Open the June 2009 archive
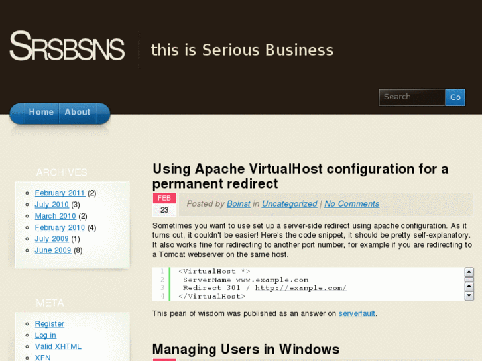 52,250
